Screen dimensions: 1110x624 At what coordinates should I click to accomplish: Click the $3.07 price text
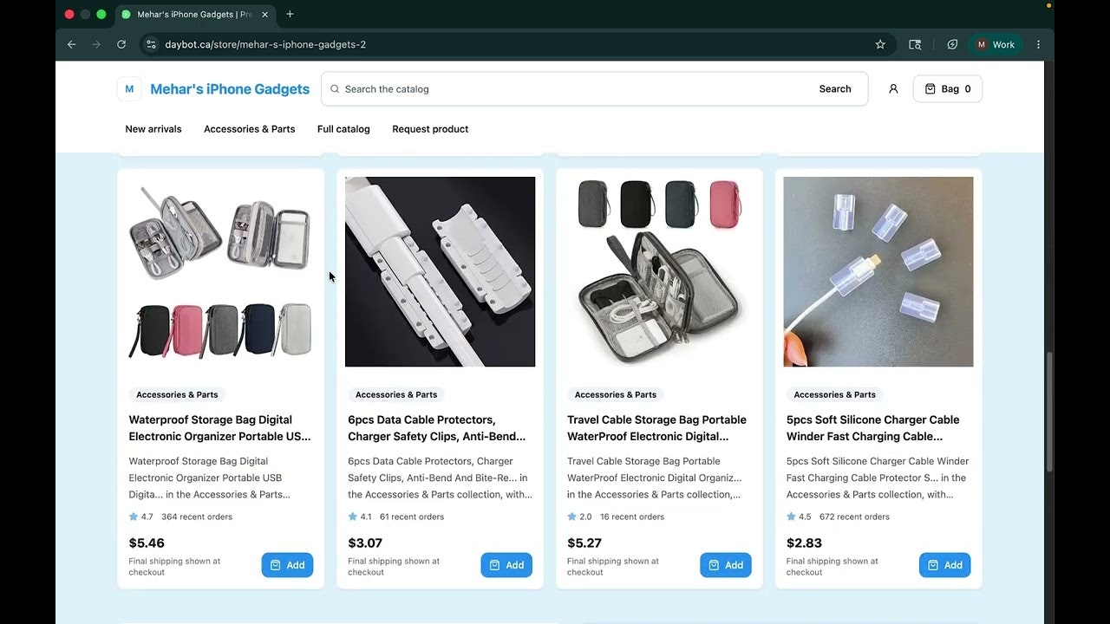365,543
